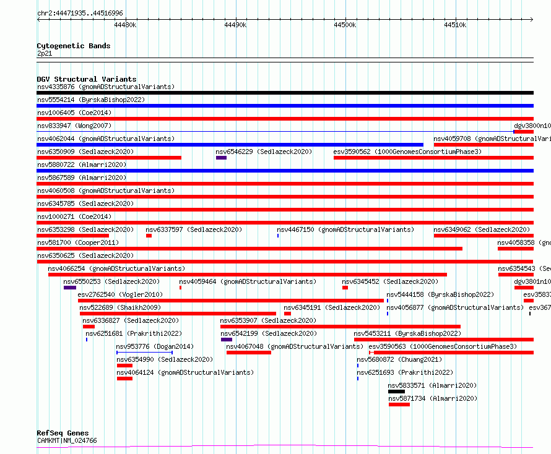Select the purple nsv6546229 variant bar

[x=221, y=158]
